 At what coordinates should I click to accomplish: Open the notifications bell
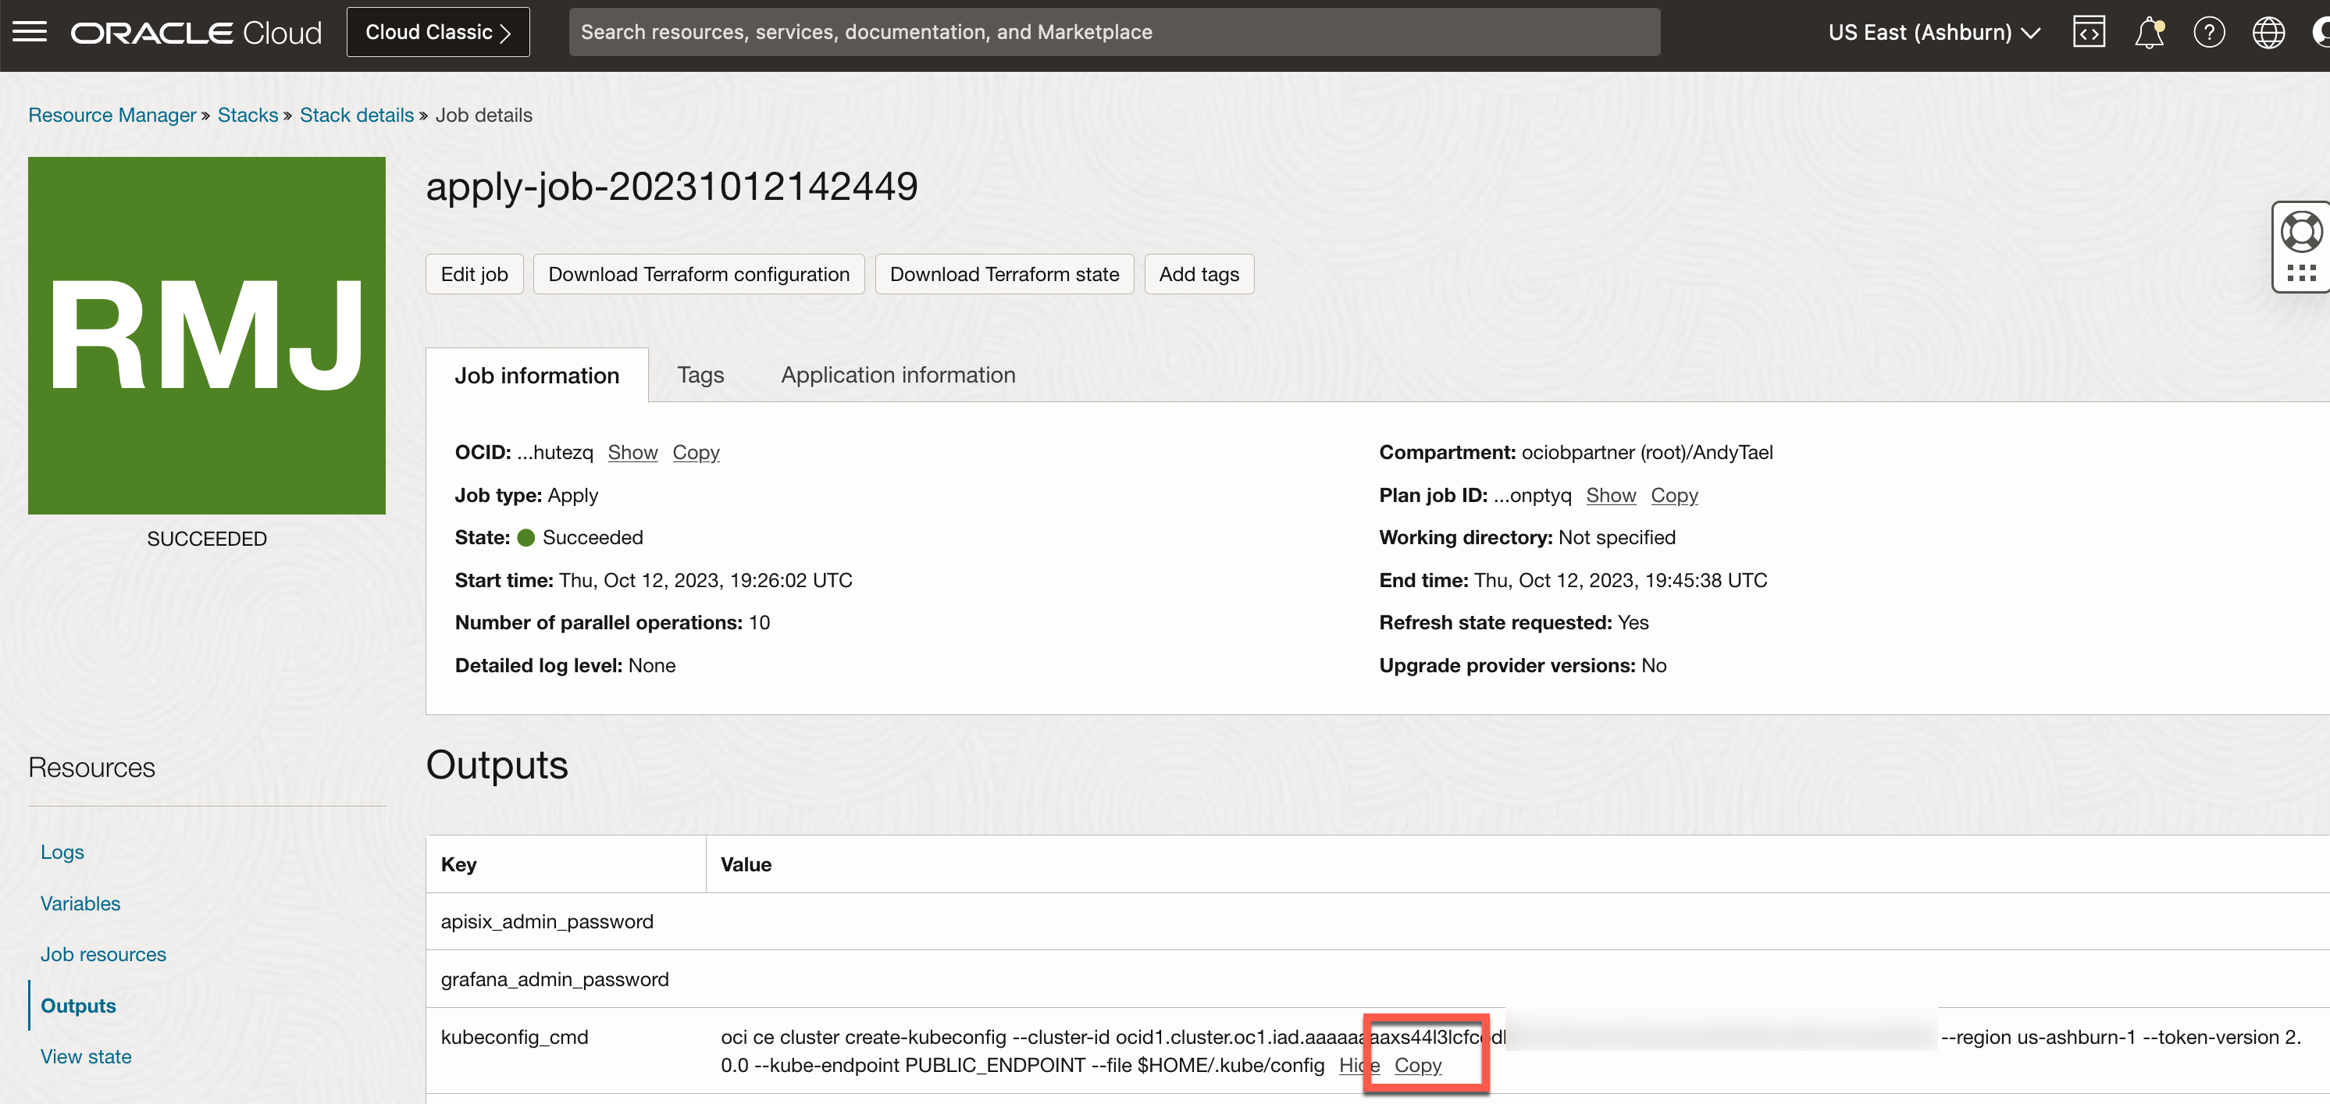tap(2148, 33)
